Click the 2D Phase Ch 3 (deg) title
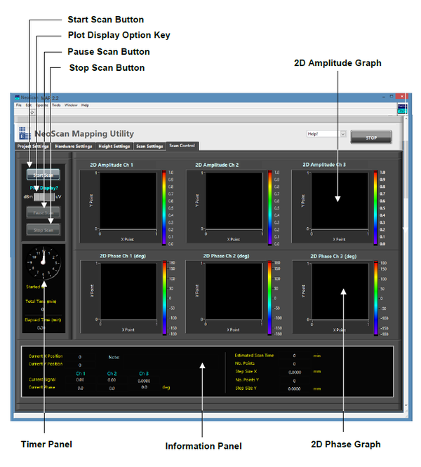Screen dimensions: 421x467 pyautogui.click(x=333, y=256)
